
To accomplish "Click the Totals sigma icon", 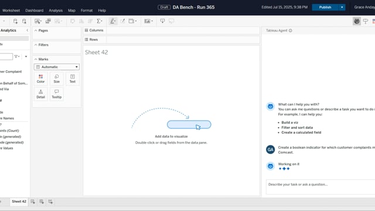I will [x=100, y=21].
